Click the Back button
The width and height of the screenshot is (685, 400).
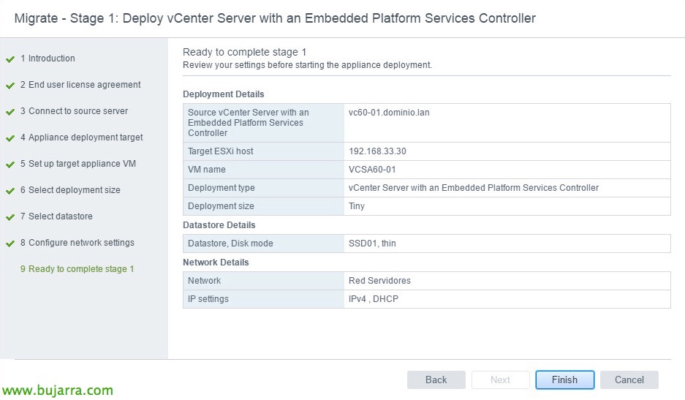[x=436, y=380]
